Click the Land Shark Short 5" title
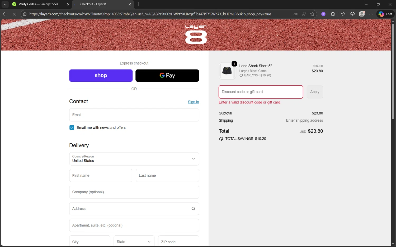Screen dimensions: 396x247 point(255,66)
